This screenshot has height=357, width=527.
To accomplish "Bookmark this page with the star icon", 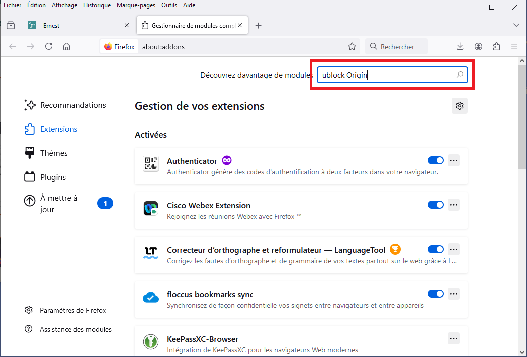I will click(352, 47).
